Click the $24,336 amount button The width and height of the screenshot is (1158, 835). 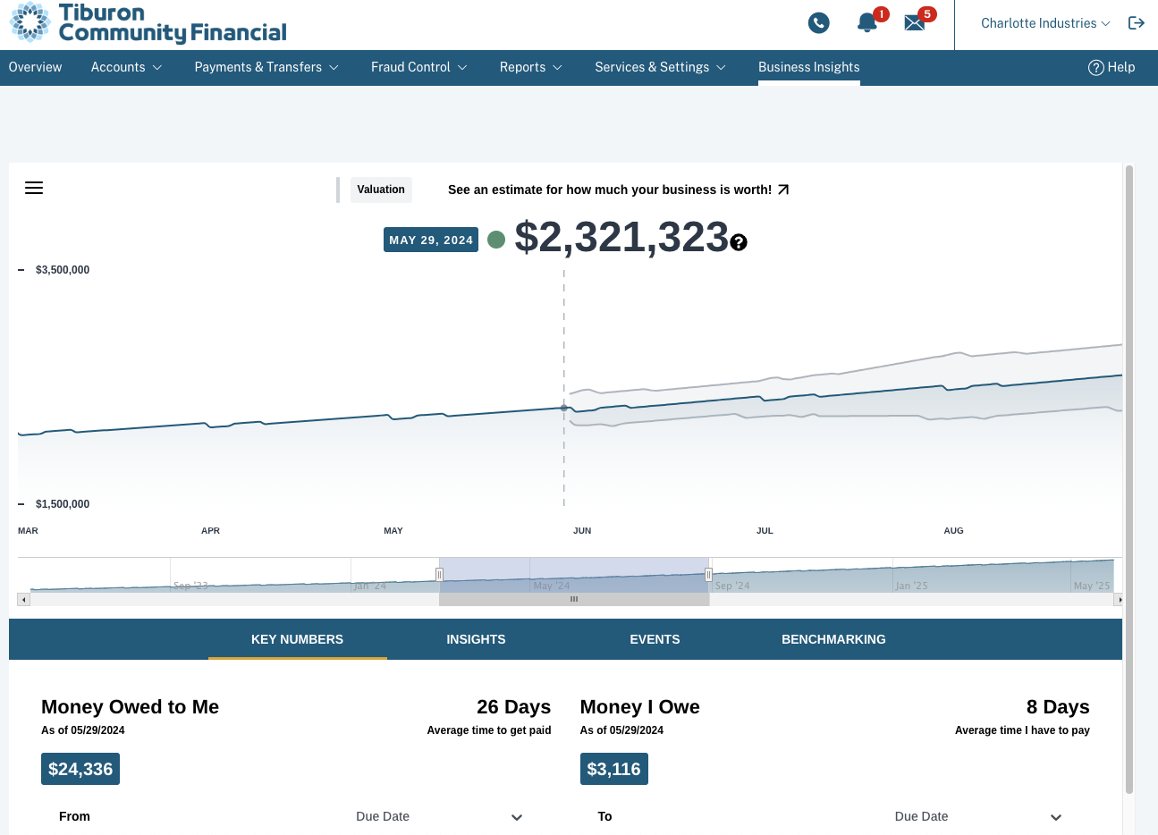tap(80, 768)
